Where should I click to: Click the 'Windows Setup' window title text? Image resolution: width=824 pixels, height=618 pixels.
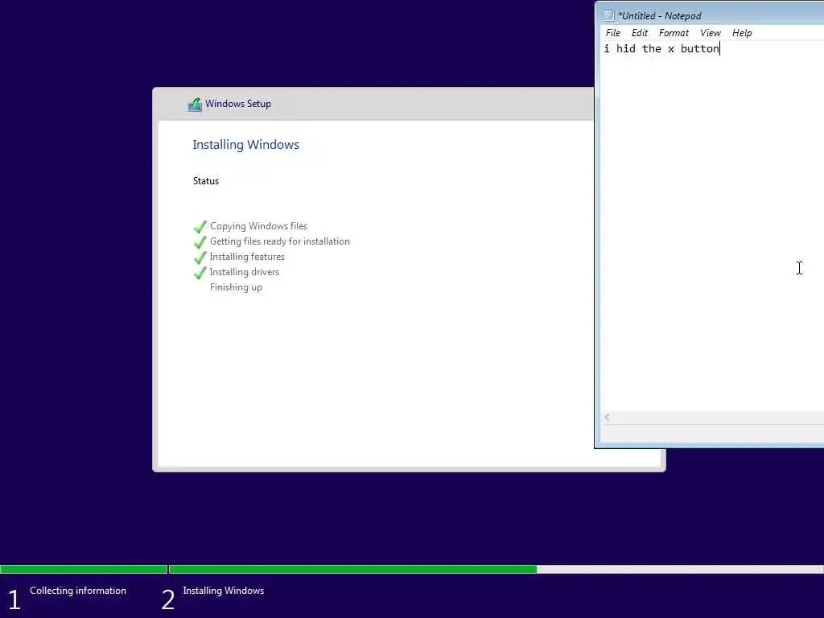238,104
